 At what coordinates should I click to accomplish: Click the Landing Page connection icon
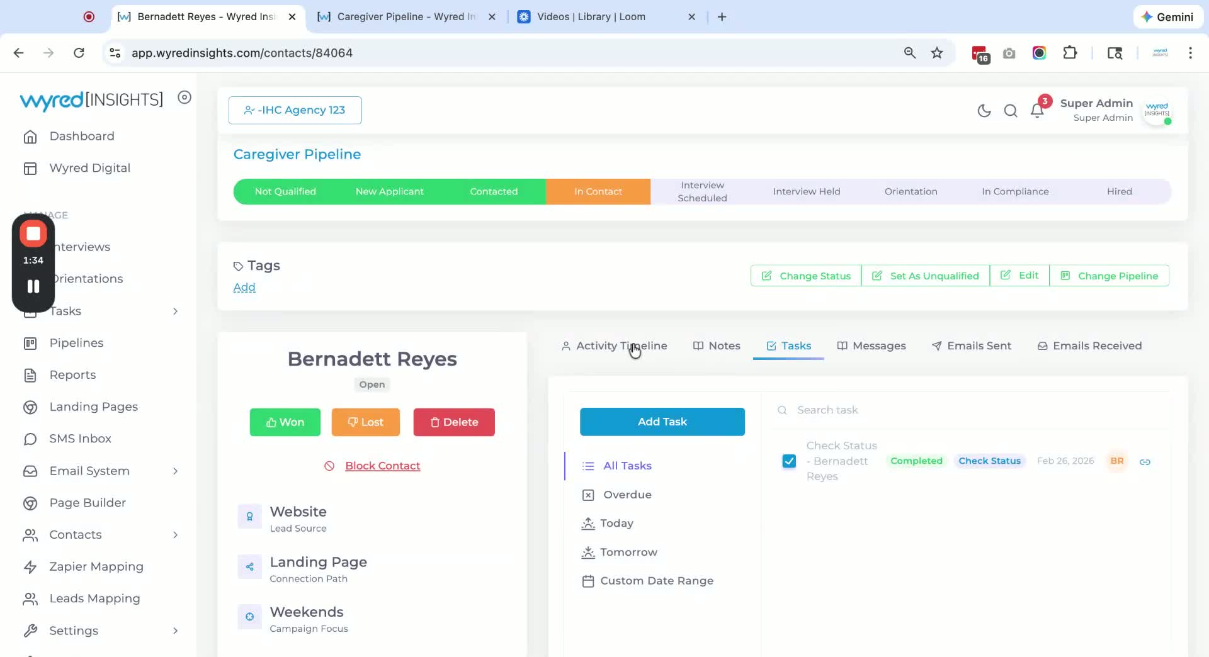point(250,567)
